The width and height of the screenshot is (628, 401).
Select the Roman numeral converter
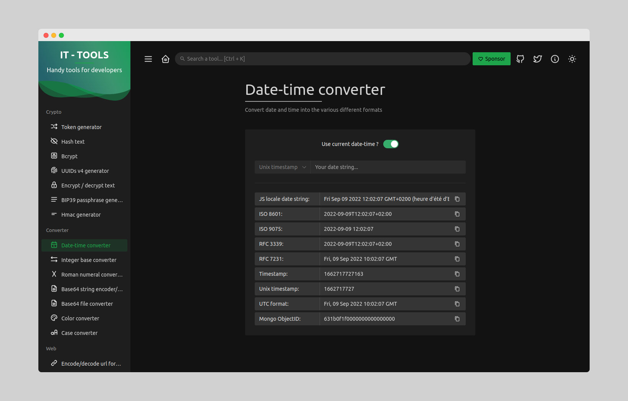tap(92, 274)
